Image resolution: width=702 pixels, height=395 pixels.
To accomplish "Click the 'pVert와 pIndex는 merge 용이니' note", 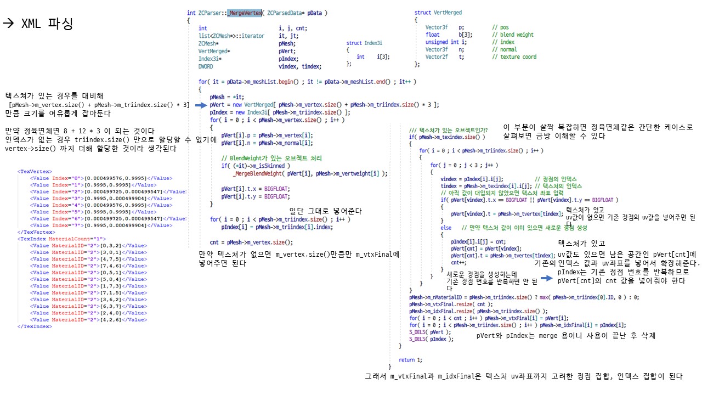I will point(565,335).
